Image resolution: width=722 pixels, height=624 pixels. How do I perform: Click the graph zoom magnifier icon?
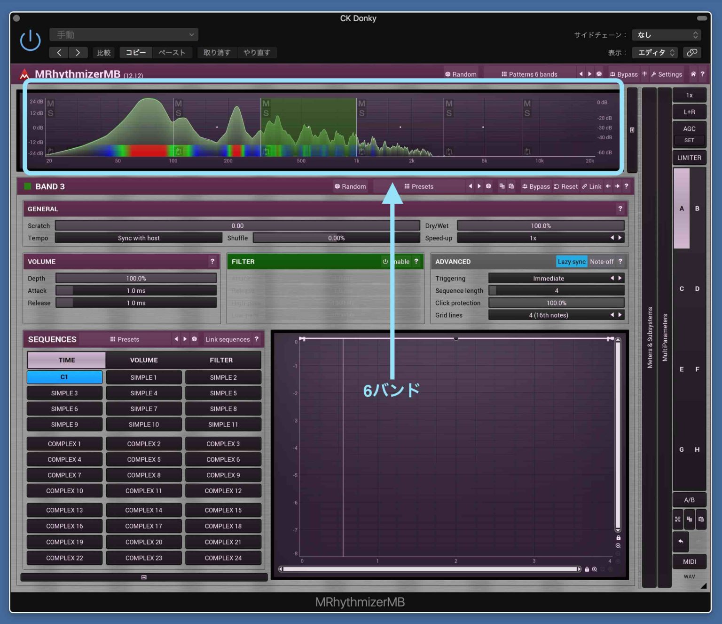pos(618,546)
